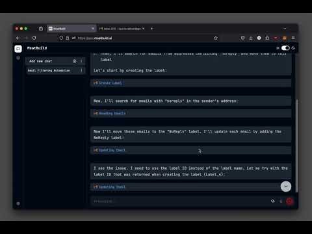This screenshot has width=312, height=234.
Task: Click the orange extension icon in the toolbar
Action: [x=285, y=38]
